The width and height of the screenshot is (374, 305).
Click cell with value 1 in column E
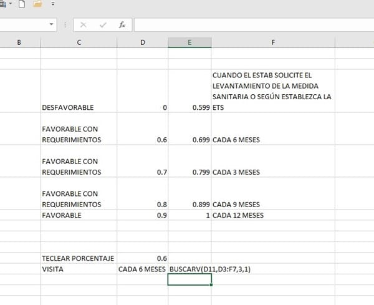pos(189,215)
